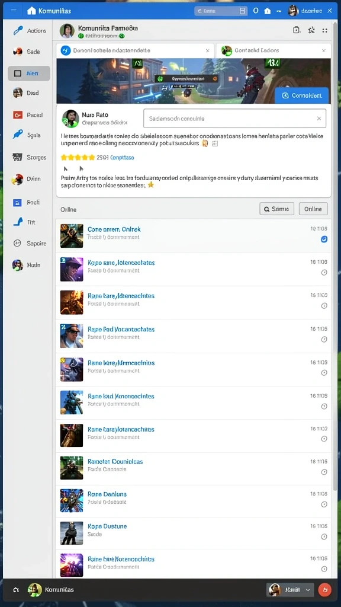The width and height of the screenshot is (341, 607).
Task: Toggle the circle on Kopo rane Iotencaclates row
Action: pyautogui.click(x=324, y=273)
